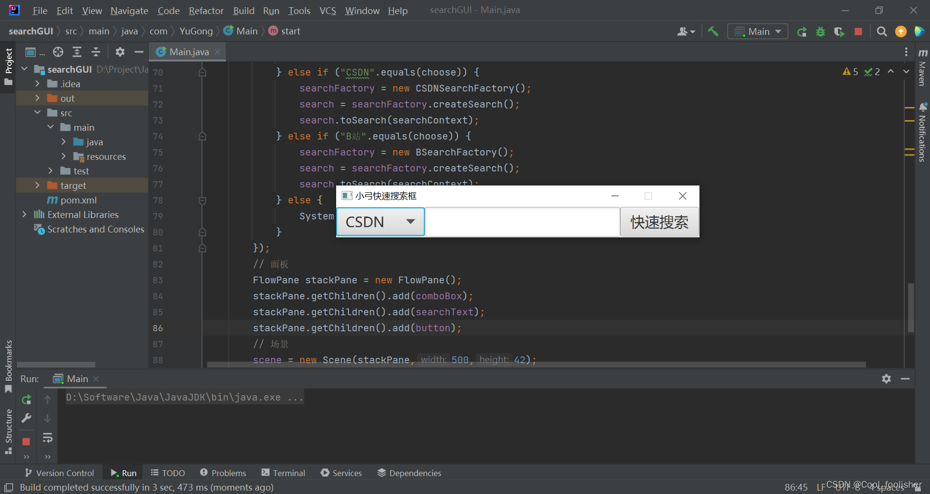Screen dimensions: 930x494
Task: Open the TODO tool window
Action: point(168,473)
